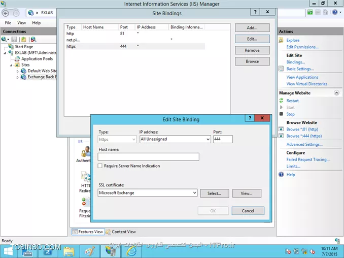Click the Bindings... link in Actions
Image resolution: width=344 pixels, height=258 pixels.
(x=295, y=62)
